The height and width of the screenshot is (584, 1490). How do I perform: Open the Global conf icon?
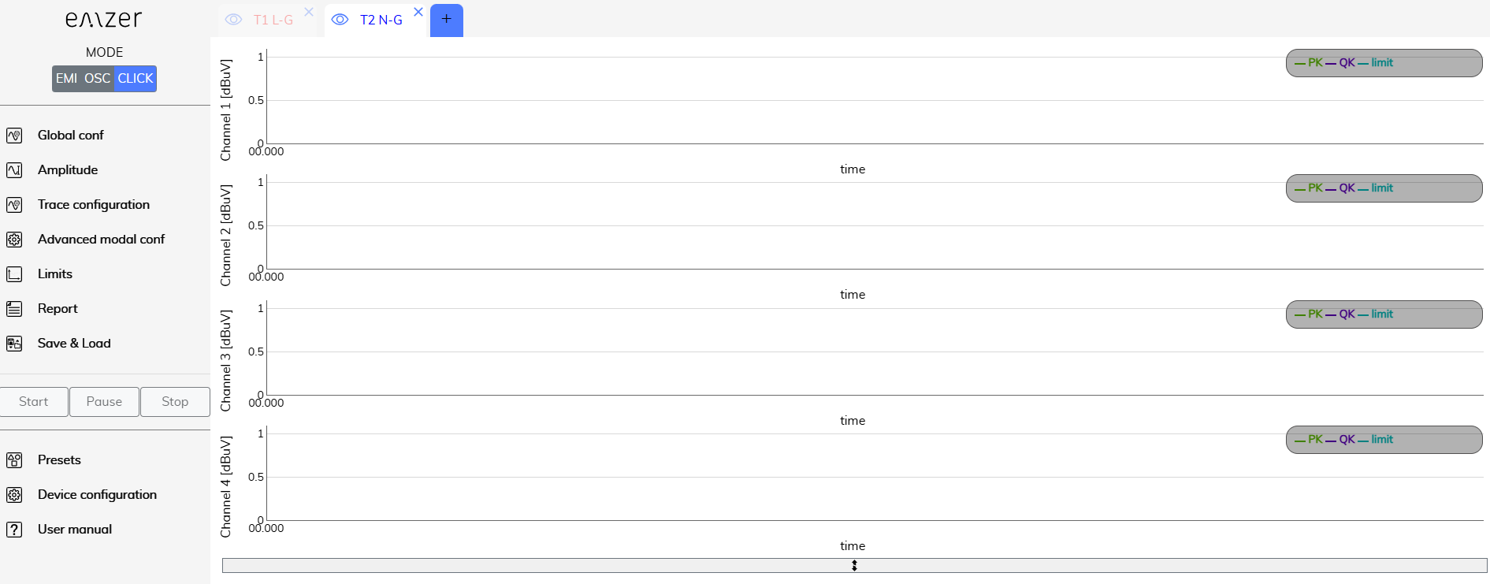[14, 136]
